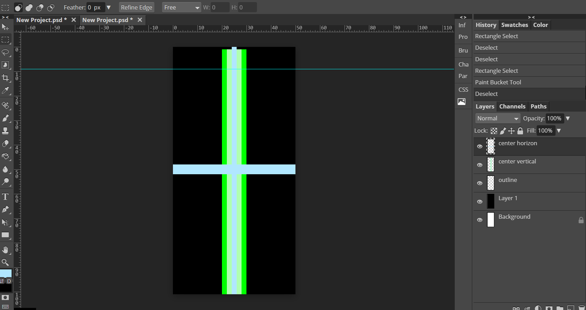The width and height of the screenshot is (586, 310).
Task: Select the Magic Wand selection tool
Action: point(5,65)
